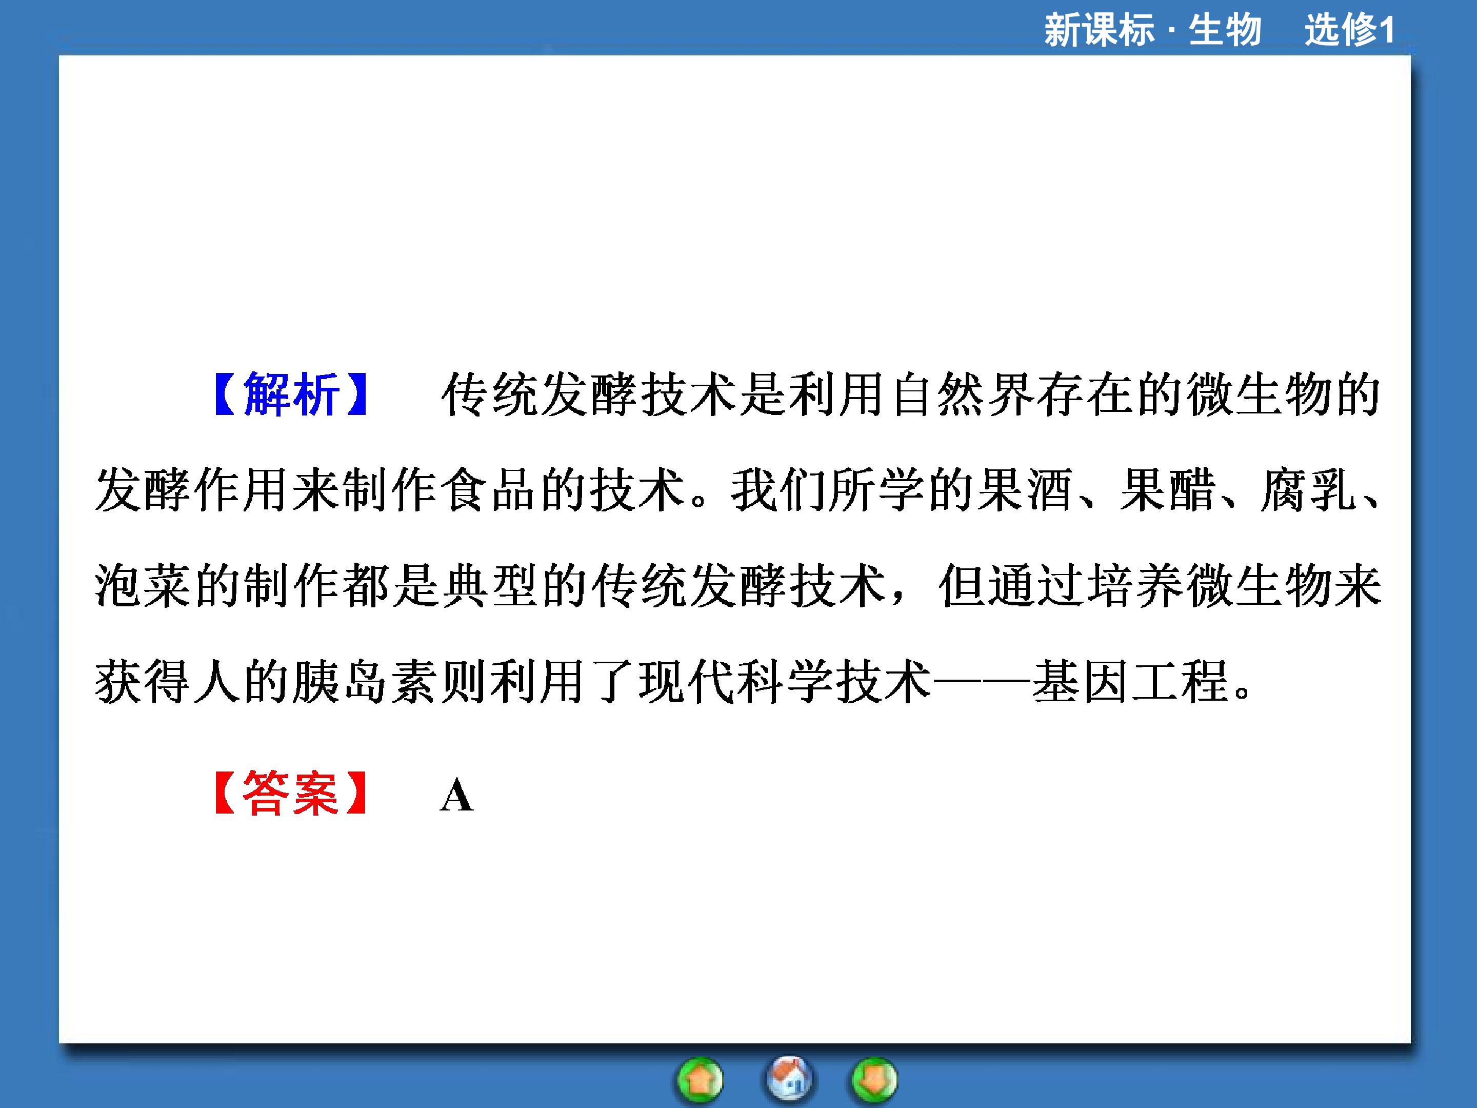Click the green up-arrow previous slide icon
This screenshot has height=1108, width=1477.
pyautogui.click(x=700, y=1080)
